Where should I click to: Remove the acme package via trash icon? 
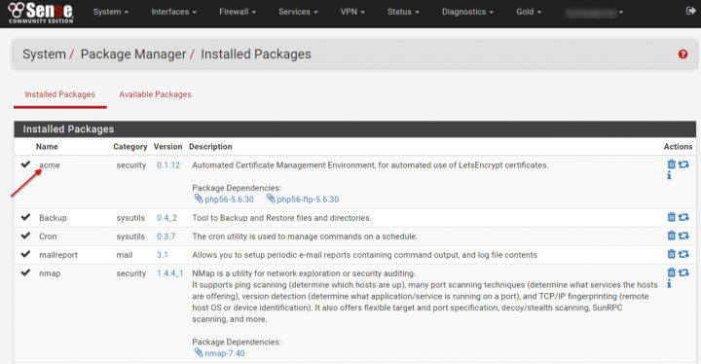click(x=671, y=164)
